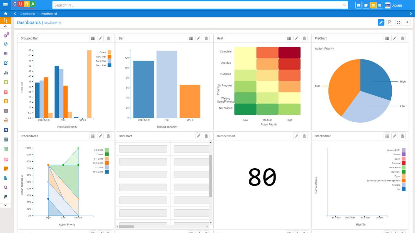
Task: Switch to grid tile view toggle
Action: pyautogui.click(x=373, y=5)
